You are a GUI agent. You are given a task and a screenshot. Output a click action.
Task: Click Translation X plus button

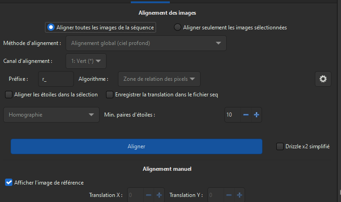click(159, 195)
